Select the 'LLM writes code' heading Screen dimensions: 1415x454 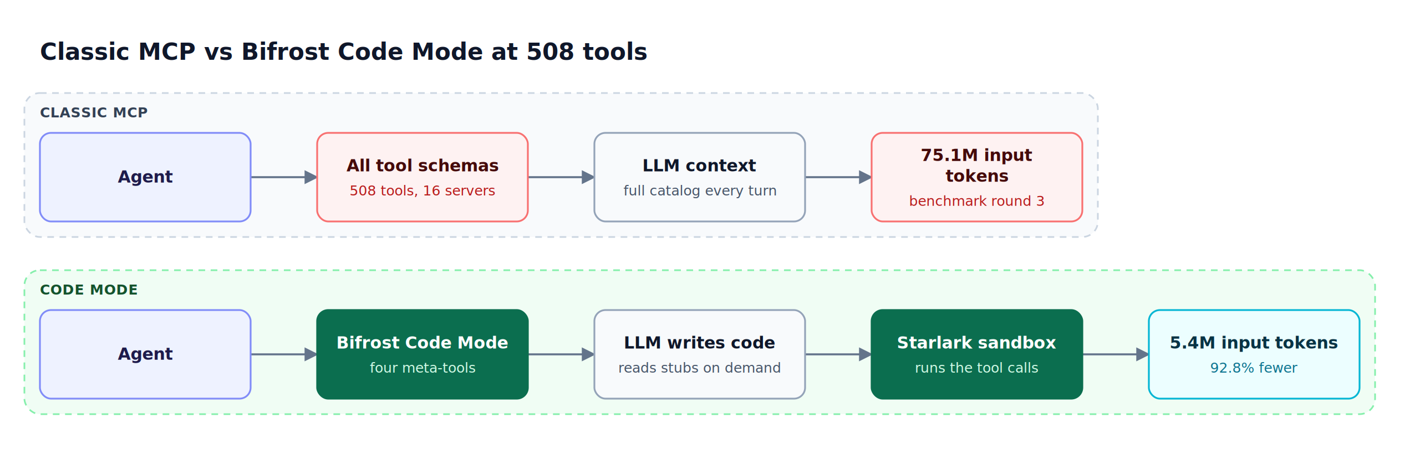click(x=699, y=343)
